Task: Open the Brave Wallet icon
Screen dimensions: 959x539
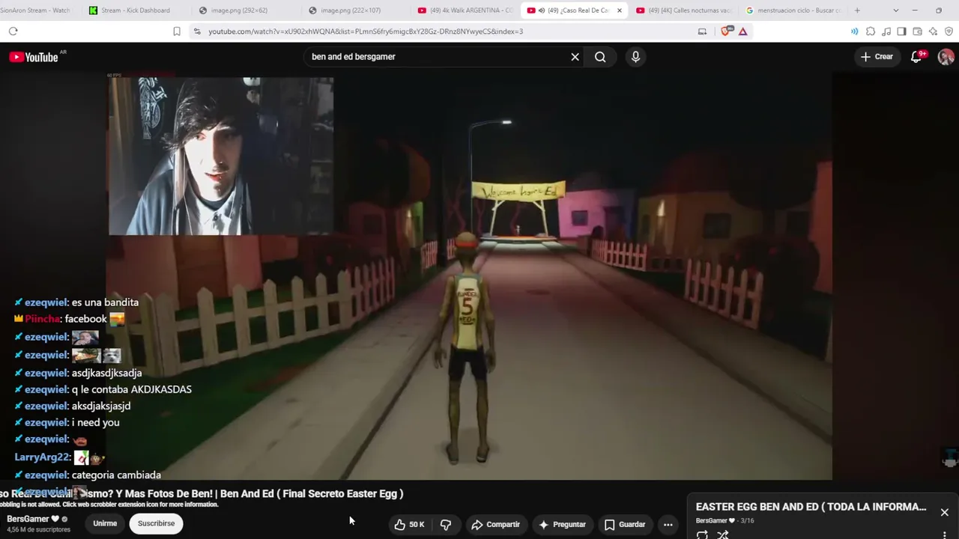Action: coord(917,31)
